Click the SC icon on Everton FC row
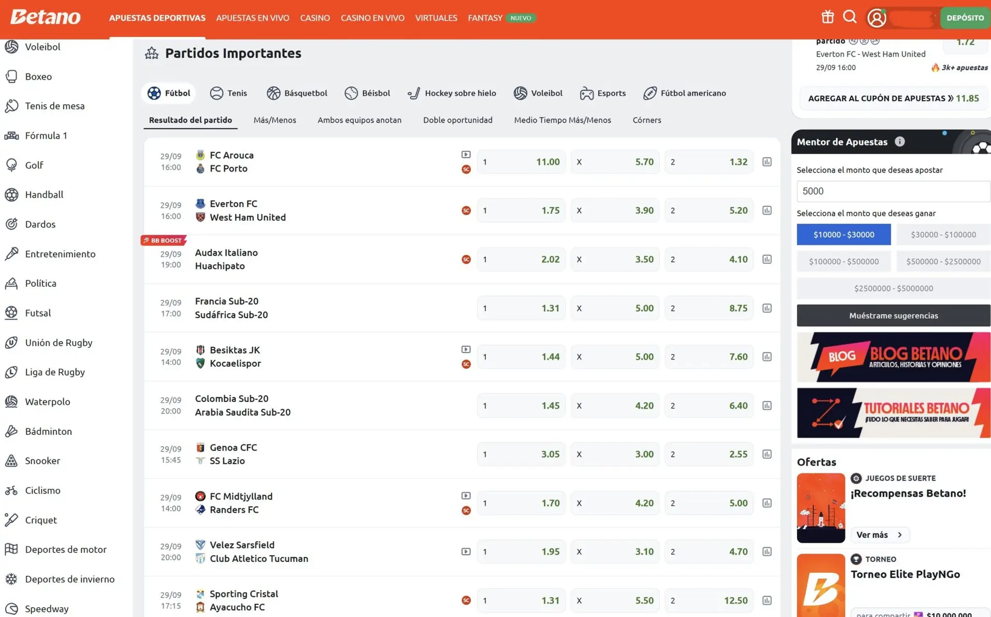The width and height of the screenshot is (991, 617). pos(466,210)
